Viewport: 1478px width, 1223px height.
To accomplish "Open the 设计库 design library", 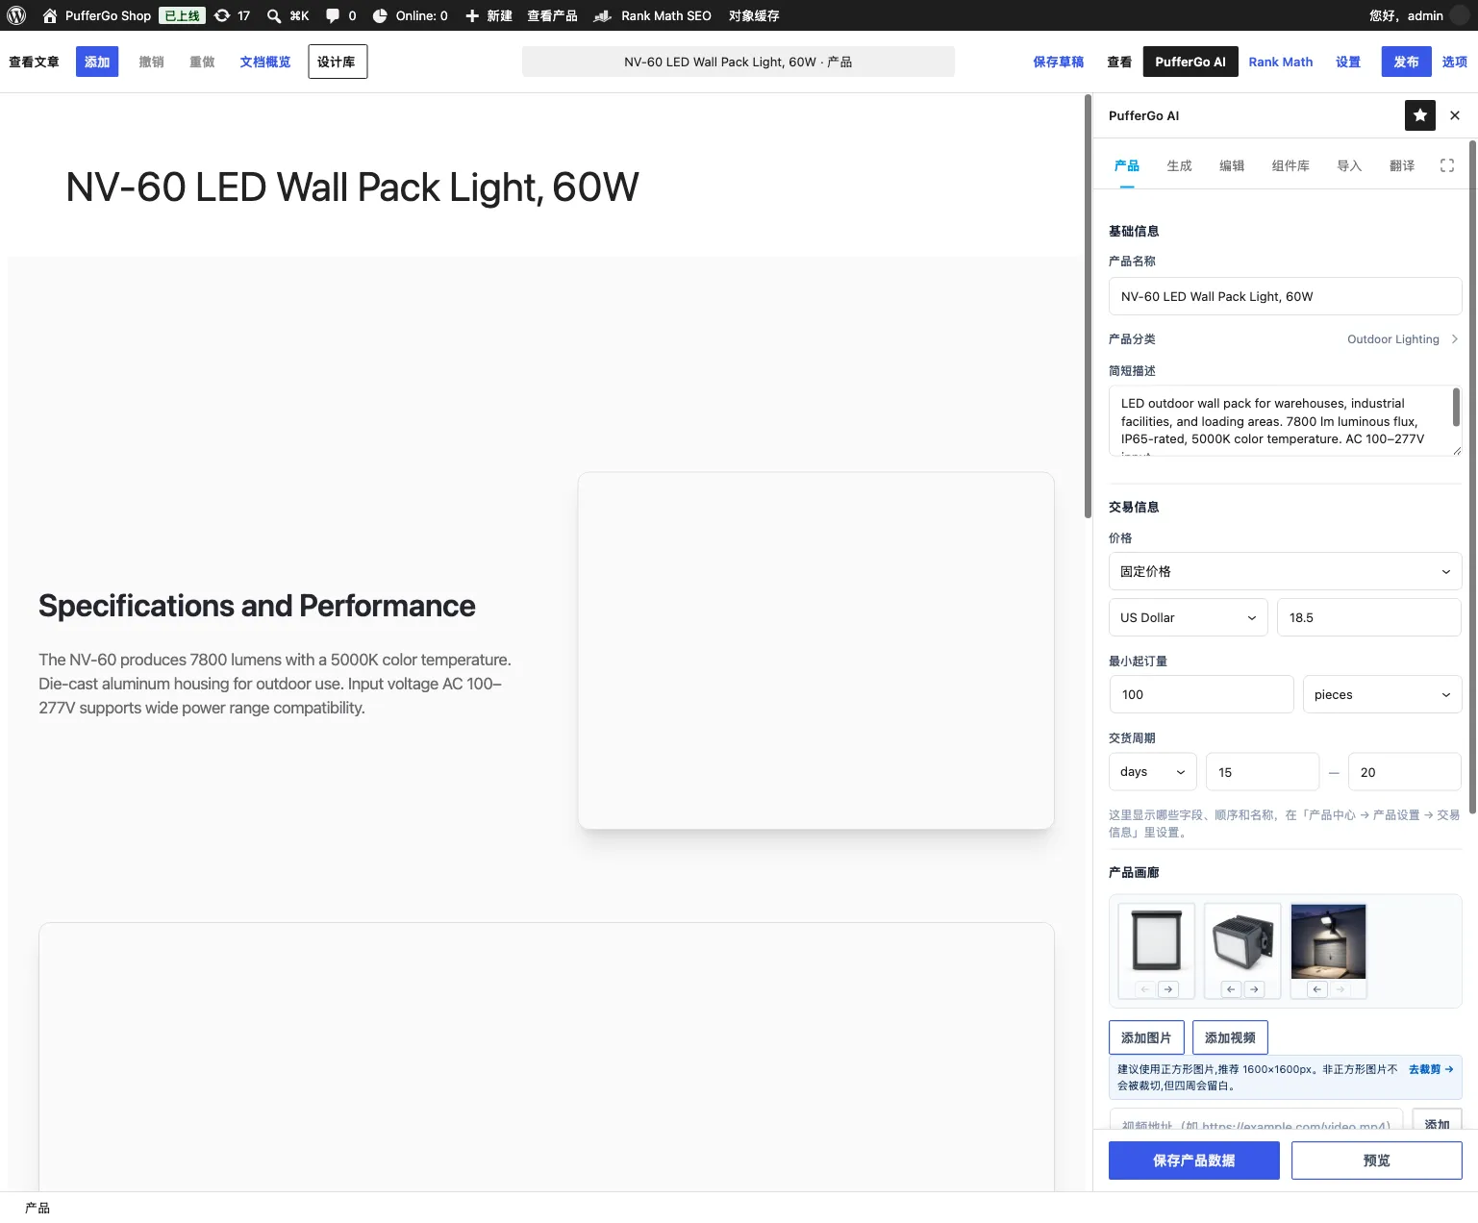I will [337, 62].
